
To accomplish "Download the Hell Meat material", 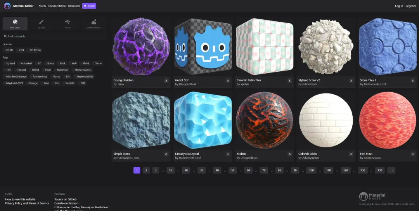I will (413, 154).
